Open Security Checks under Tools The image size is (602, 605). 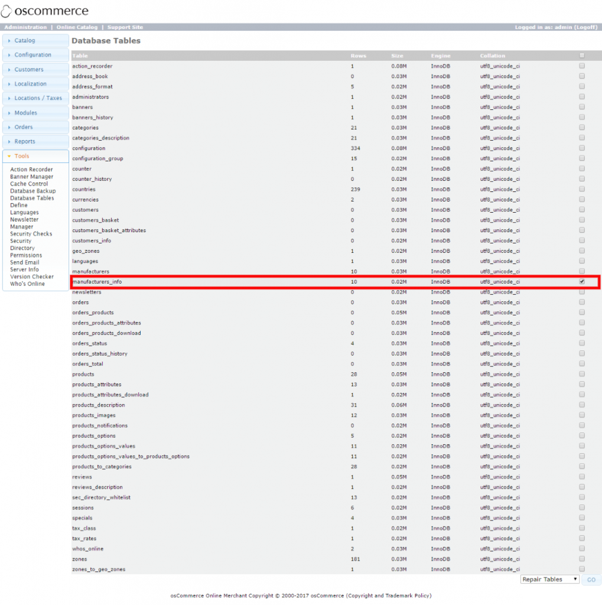31,234
